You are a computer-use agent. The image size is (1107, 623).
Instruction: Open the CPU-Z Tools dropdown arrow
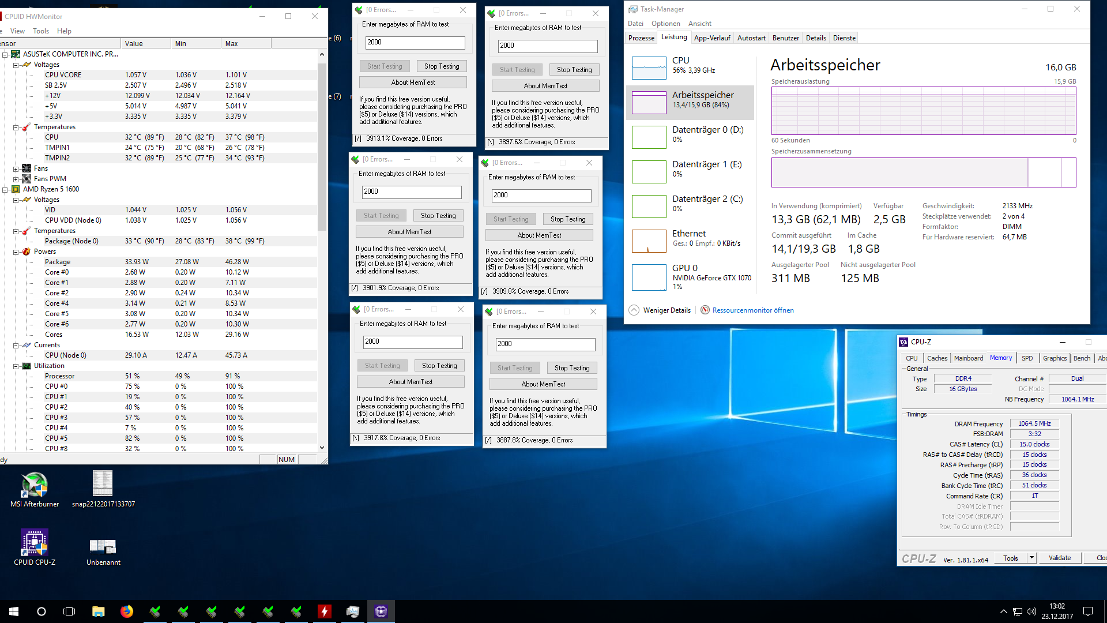tap(1031, 558)
